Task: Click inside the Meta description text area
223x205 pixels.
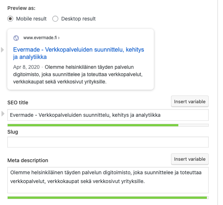Action: pos(108,180)
